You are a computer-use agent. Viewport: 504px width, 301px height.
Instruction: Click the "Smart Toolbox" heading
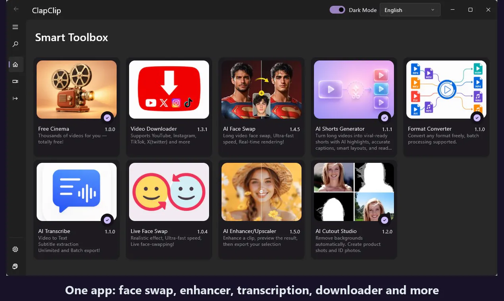(x=71, y=37)
